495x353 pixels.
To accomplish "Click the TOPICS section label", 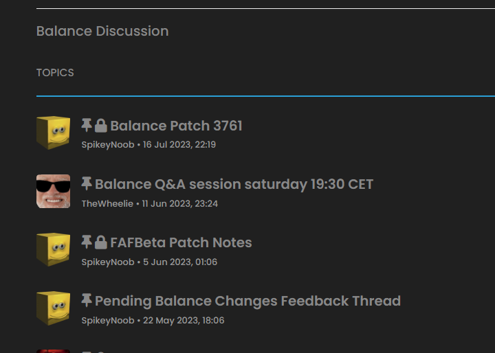I will (x=55, y=73).
